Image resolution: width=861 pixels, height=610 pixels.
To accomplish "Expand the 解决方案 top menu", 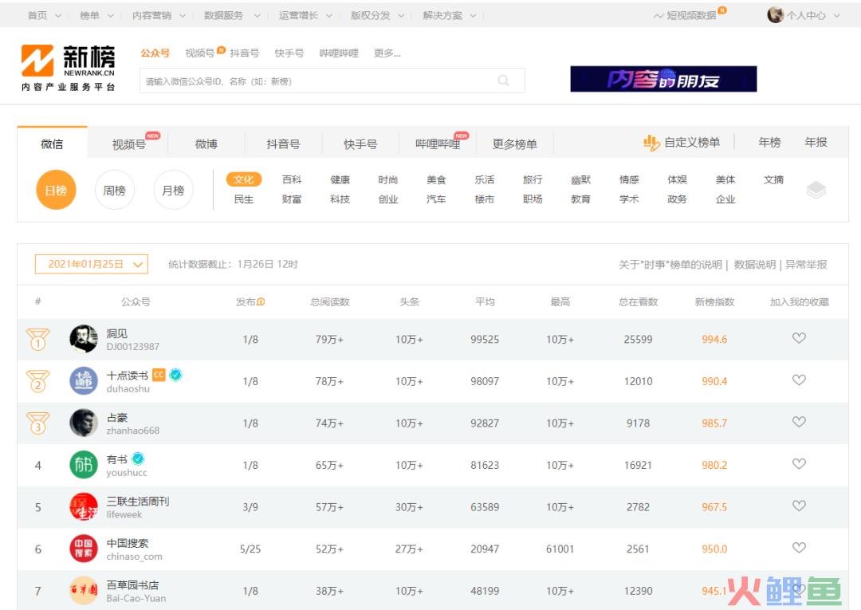I will [449, 15].
